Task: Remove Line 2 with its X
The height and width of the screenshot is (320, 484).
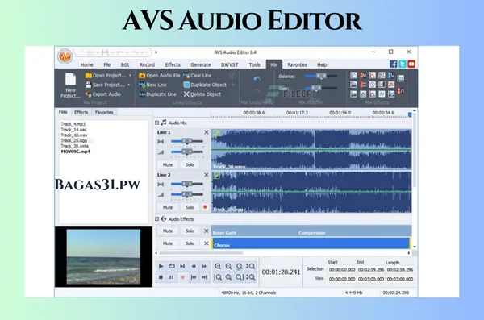Action: (207, 175)
